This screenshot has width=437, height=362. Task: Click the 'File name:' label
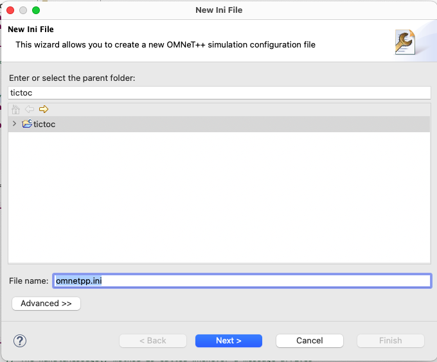point(29,280)
